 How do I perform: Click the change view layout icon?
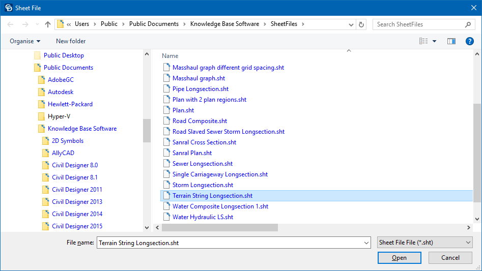(423, 41)
